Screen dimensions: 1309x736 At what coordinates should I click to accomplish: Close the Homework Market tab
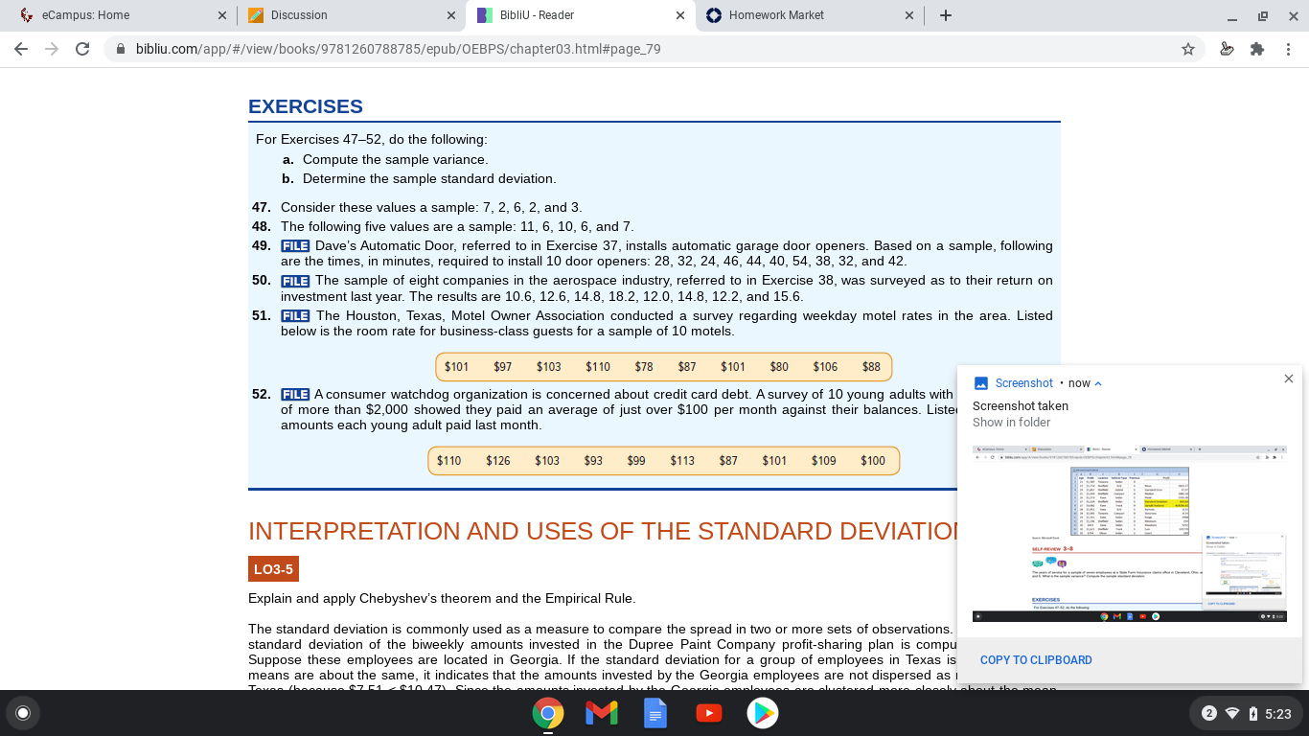(x=908, y=15)
